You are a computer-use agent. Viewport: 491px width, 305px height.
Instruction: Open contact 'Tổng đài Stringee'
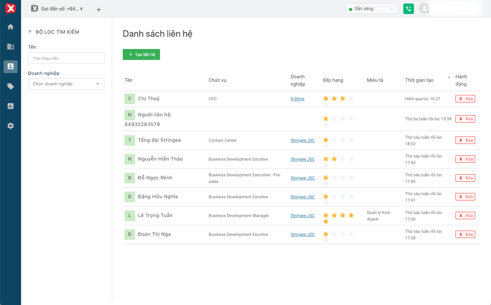click(160, 140)
